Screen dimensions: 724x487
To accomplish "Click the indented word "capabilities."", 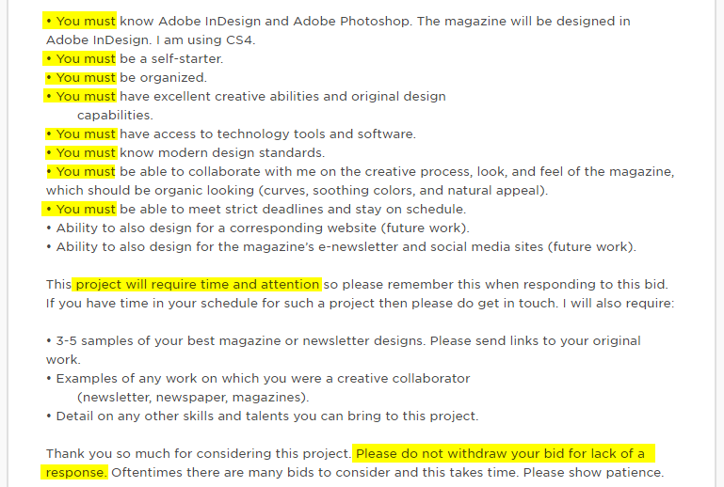I will (115, 116).
